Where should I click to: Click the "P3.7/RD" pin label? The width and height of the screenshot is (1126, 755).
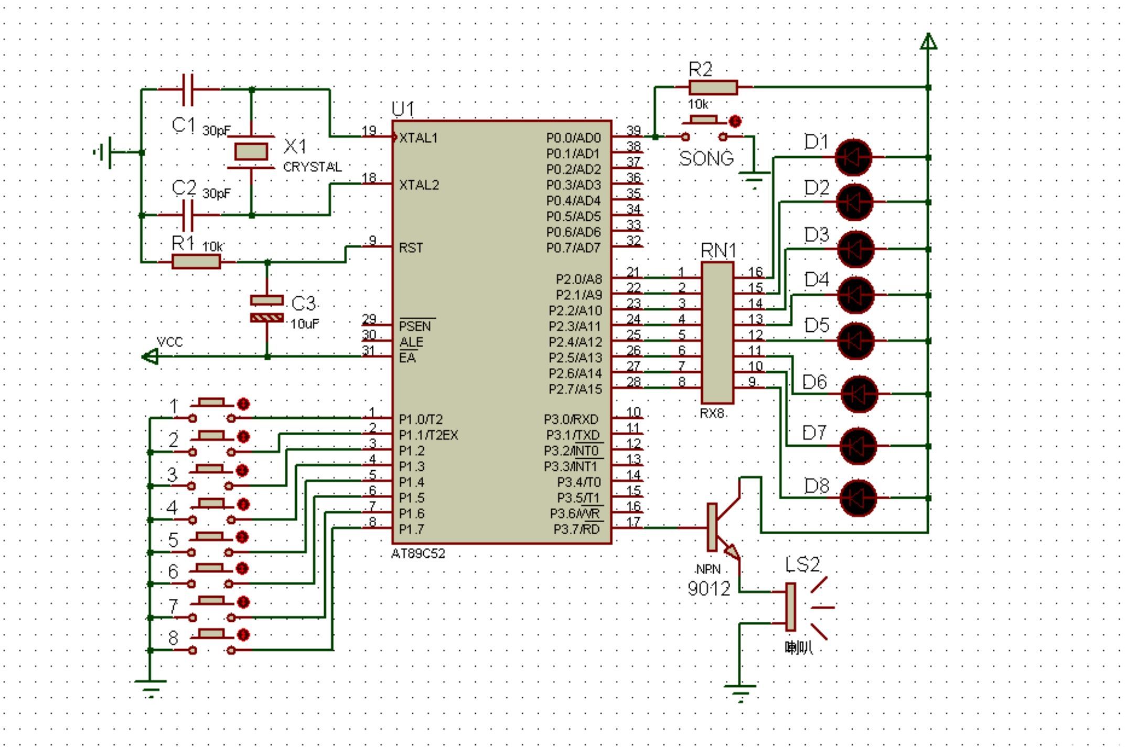(576, 530)
